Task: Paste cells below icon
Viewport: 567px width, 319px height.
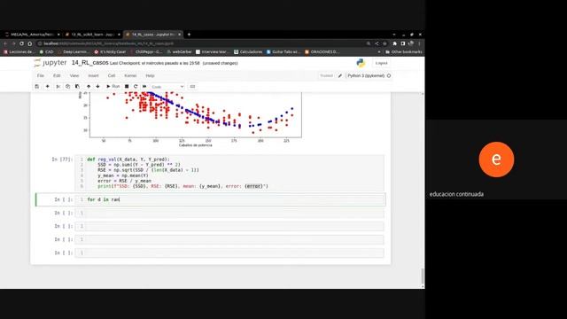Action: pos(77,87)
